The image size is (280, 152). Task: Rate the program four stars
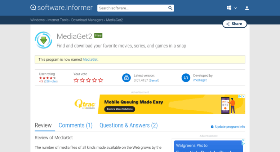pos(94,80)
